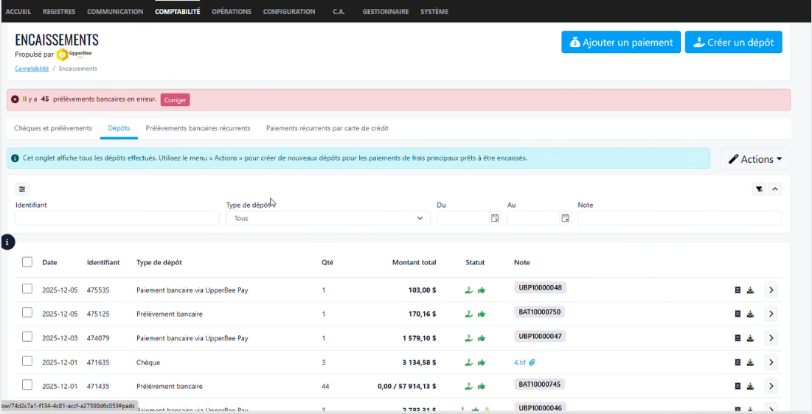Switch to Paiements récurrents par carte de crédit tab
The image size is (812, 414).
coord(327,128)
